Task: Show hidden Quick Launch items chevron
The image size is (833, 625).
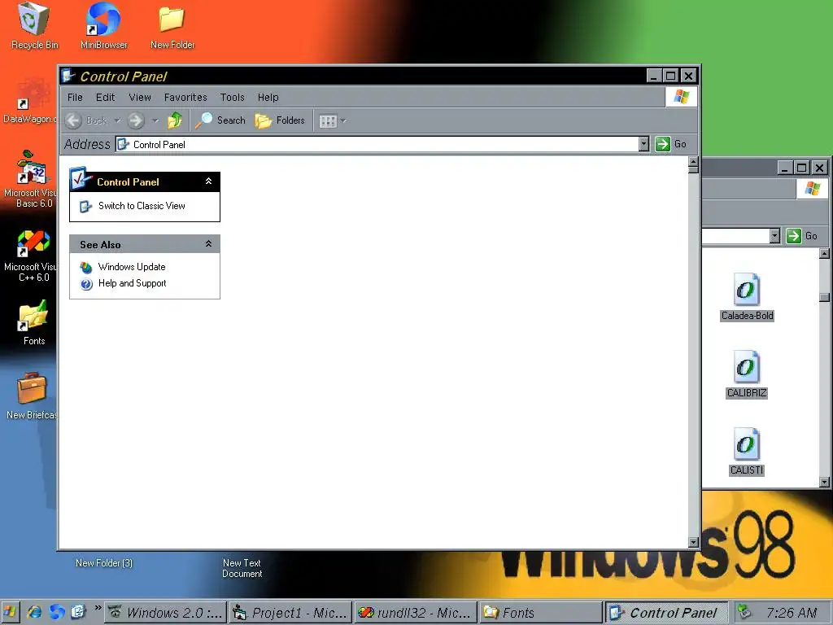Action: [98, 607]
